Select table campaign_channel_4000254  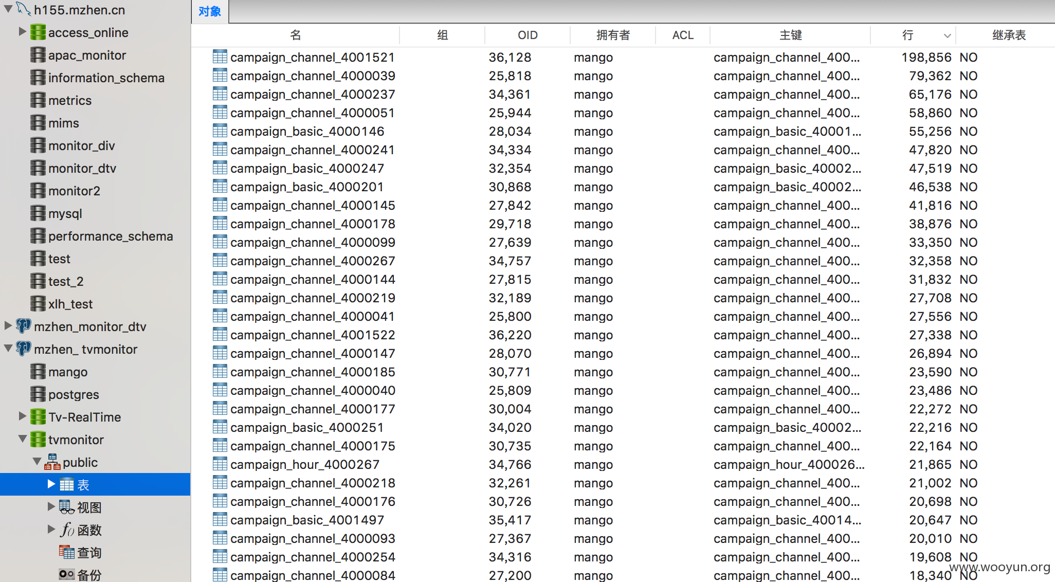point(313,557)
